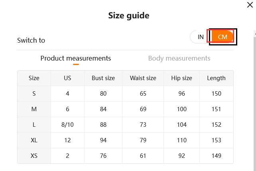Open the Product measurements tab
256x171 pixels.
(76, 58)
